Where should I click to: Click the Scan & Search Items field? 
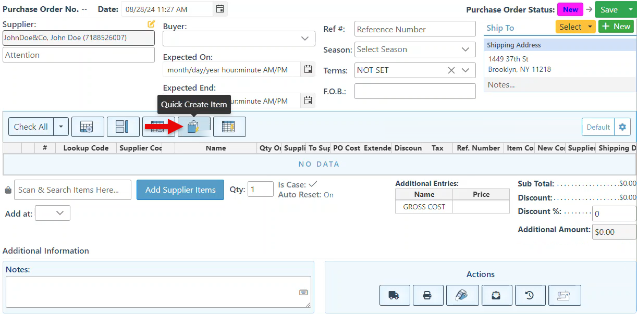(x=72, y=190)
